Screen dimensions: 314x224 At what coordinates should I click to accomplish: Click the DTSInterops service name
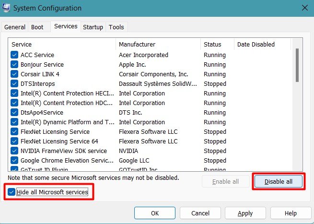click(x=38, y=84)
